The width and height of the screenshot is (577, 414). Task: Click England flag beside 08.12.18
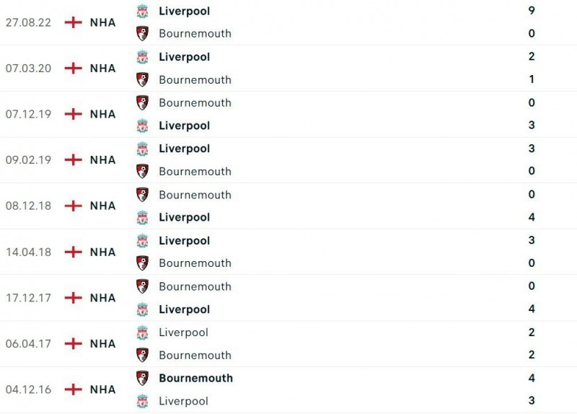tap(73, 206)
